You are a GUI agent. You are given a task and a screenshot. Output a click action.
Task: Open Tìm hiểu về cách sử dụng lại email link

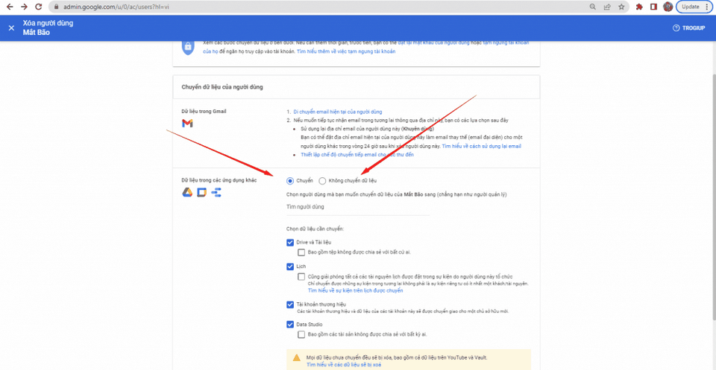(x=481, y=146)
